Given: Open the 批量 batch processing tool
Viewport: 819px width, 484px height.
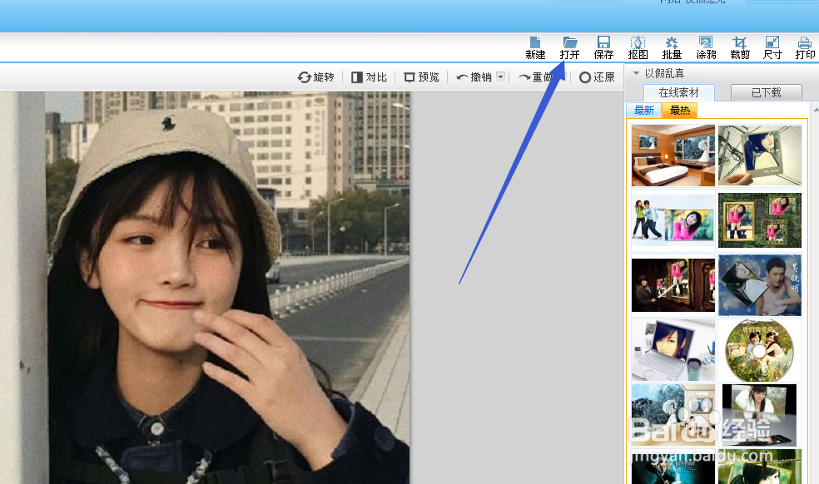Looking at the screenshot, I should (672, 48).
